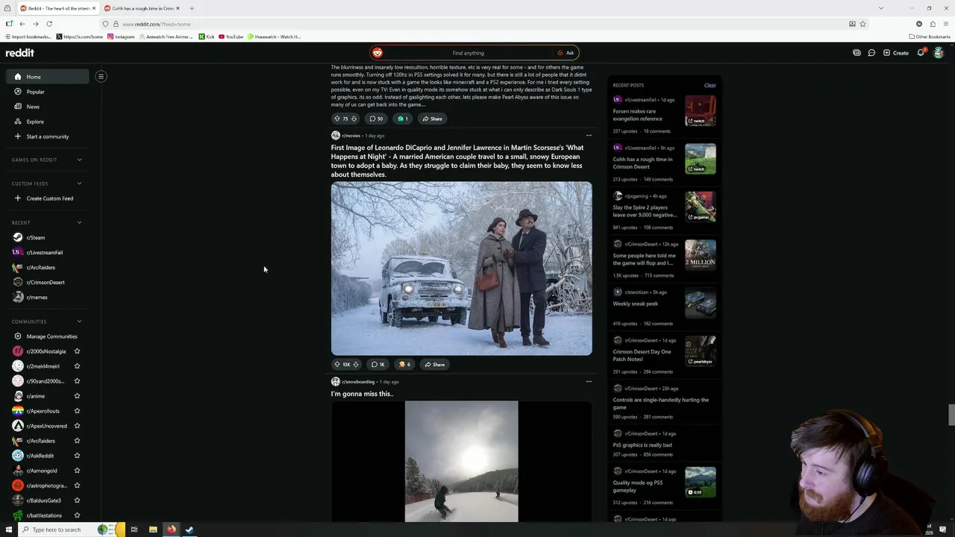Open overflow menu of r/snowboarding post
The image size is (955, 537).
pos(589,382)
